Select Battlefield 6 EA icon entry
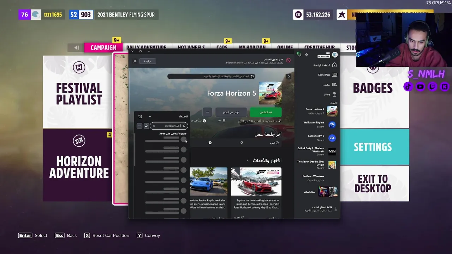 pyautogui.click(x=332, y=138)
